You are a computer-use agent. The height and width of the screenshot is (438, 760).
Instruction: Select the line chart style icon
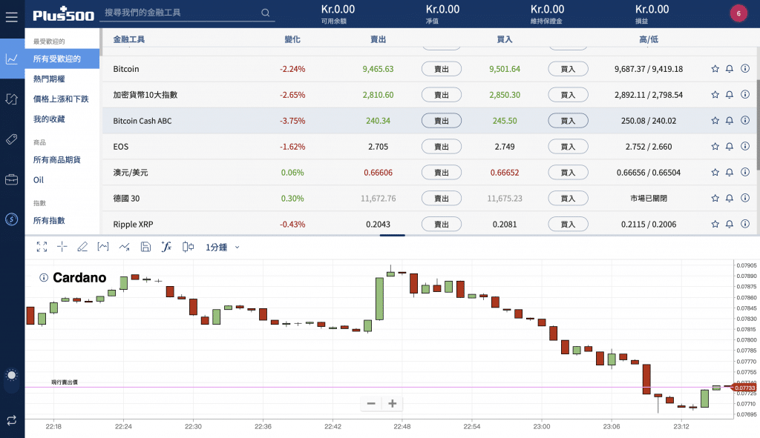(x=125, y=247)
